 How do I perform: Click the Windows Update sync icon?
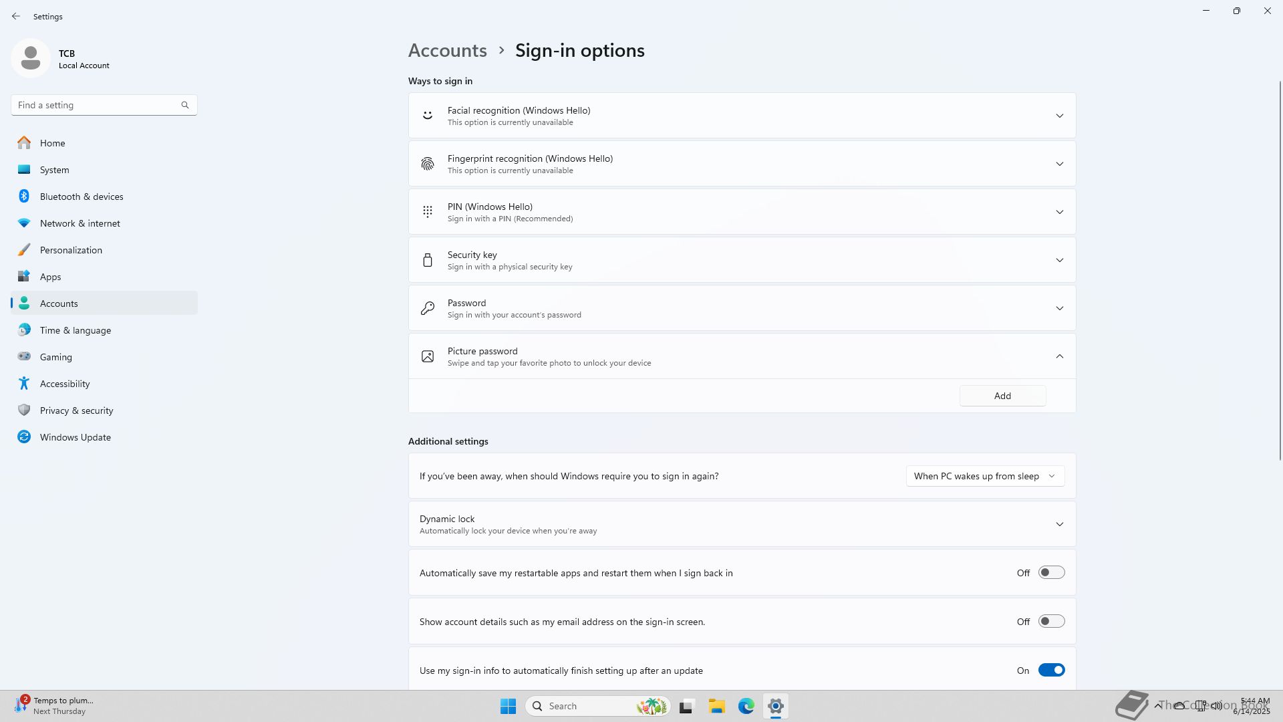point(24,437)
